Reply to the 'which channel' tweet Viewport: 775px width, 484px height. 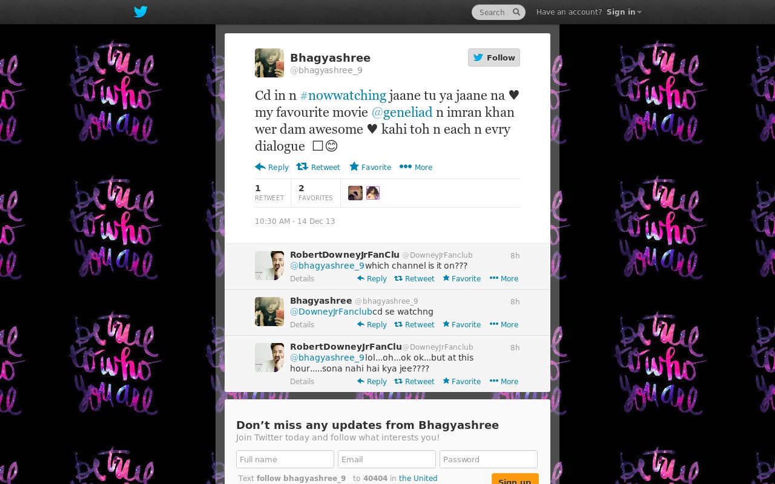tap(372, 279)
